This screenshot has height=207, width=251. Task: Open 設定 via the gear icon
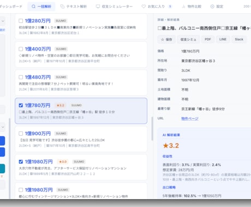tap(212, 7)
